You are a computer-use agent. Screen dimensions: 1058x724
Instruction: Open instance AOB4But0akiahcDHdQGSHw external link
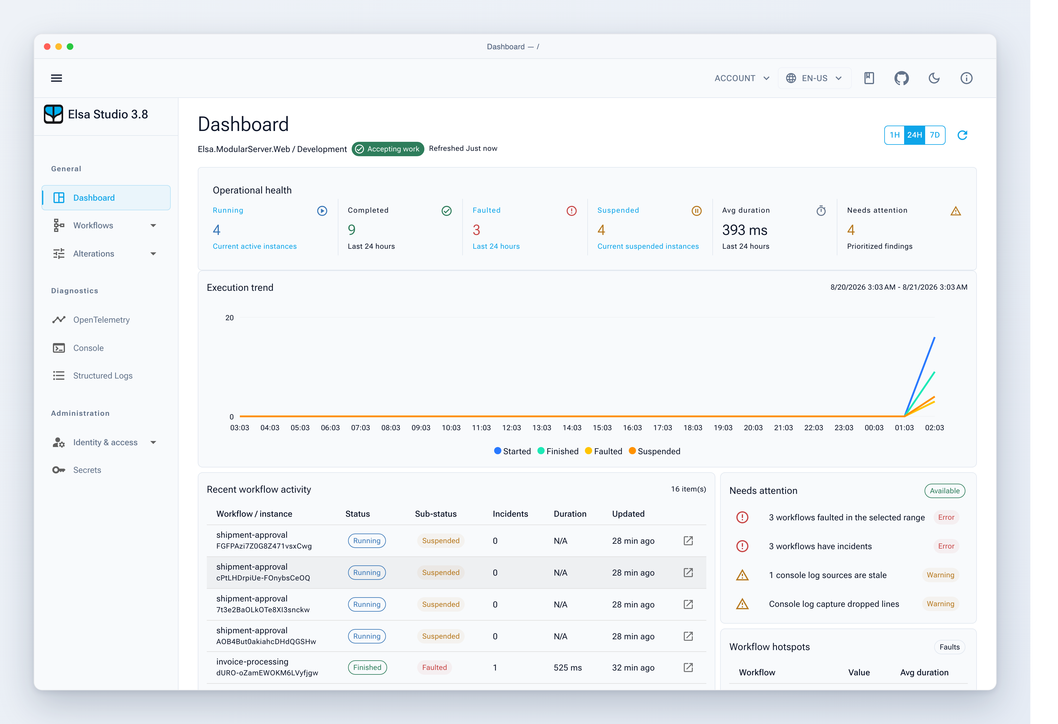tap(688, 636)
